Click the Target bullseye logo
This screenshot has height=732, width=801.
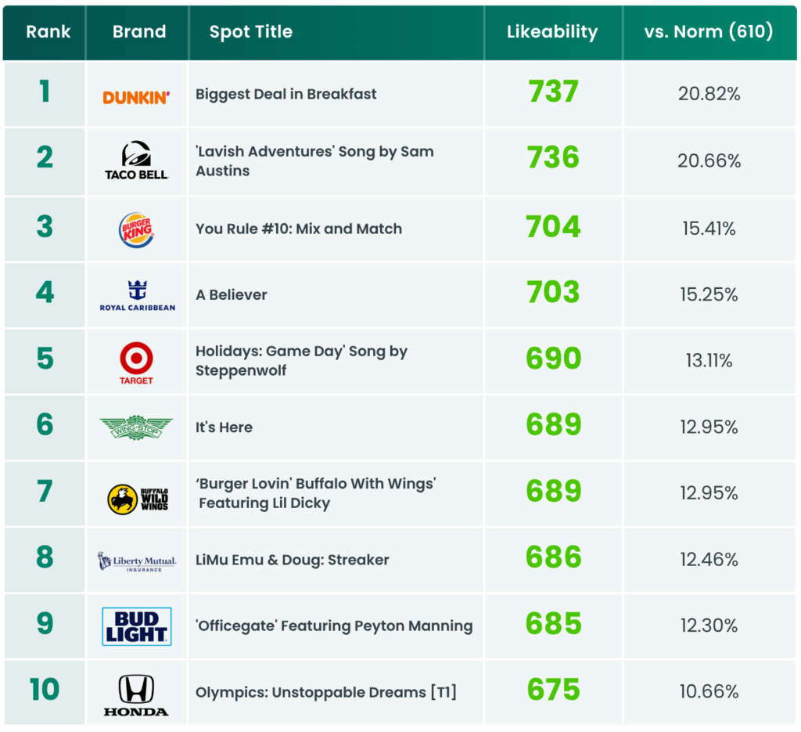click(136, 362)
